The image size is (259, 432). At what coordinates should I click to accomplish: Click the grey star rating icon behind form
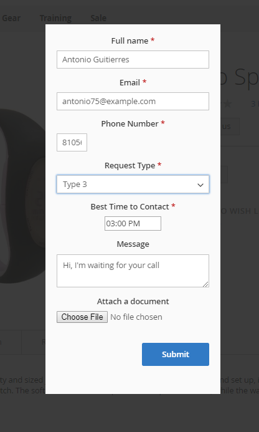coord(227,104)
